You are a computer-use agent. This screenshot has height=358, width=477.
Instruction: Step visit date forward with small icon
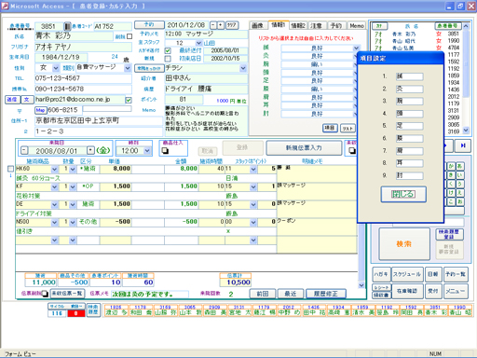[90, 150]
